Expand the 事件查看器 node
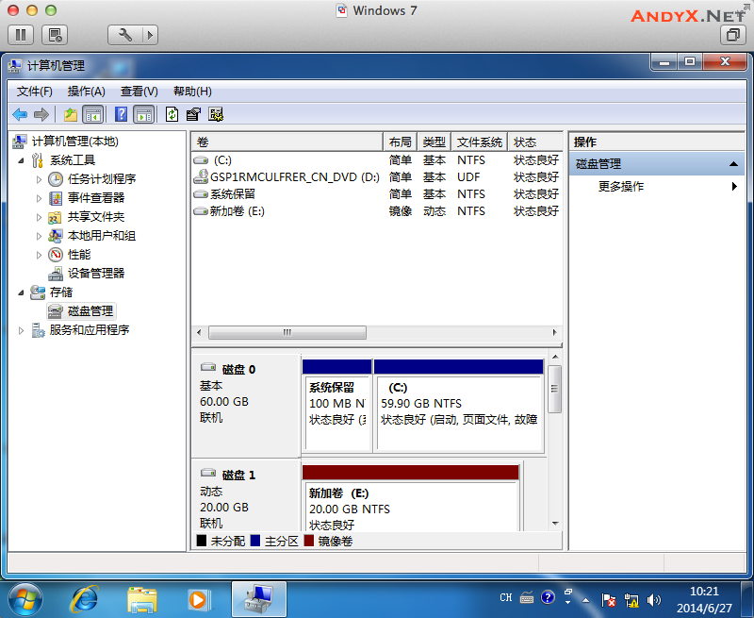 click(39, 198)
